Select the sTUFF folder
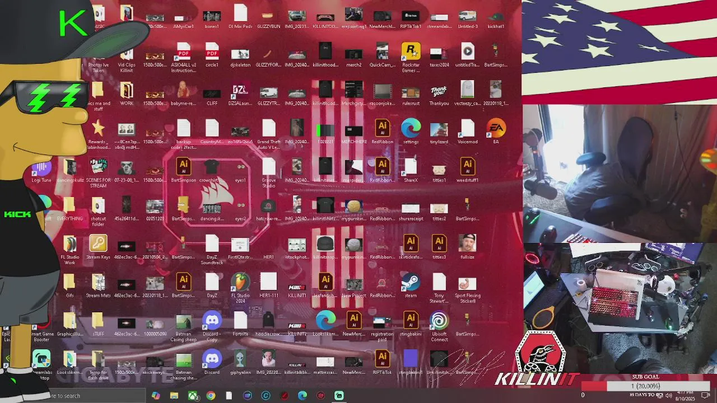The height and width of the screenshot is (403, 717). coord(98,321)
